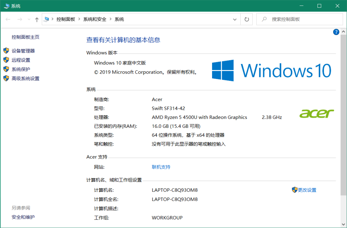Open 控制面板主页 link
The width and height of the screenshot is (347, 228).
click(25, 37)
